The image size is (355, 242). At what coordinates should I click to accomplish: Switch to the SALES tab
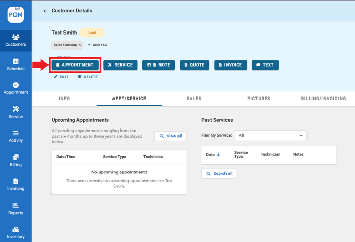194,99
